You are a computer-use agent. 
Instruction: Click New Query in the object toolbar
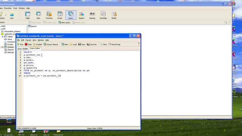(x=64, y=23)
